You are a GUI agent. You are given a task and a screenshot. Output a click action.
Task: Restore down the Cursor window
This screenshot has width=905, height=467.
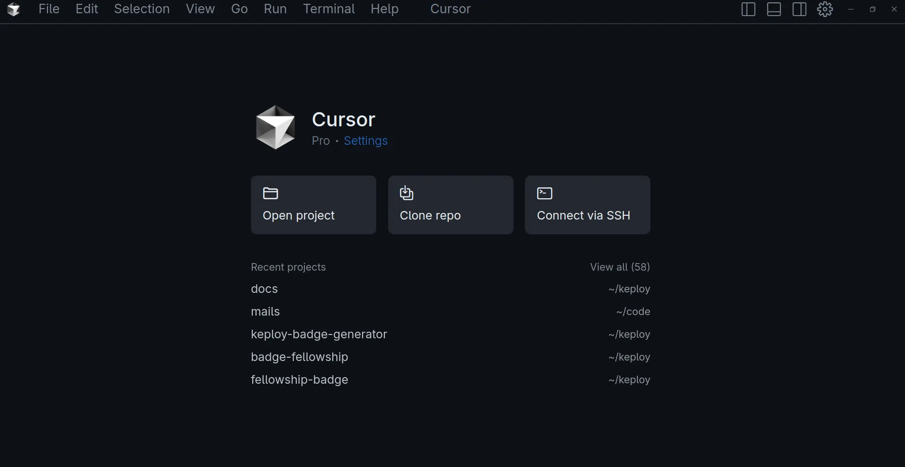873,9
